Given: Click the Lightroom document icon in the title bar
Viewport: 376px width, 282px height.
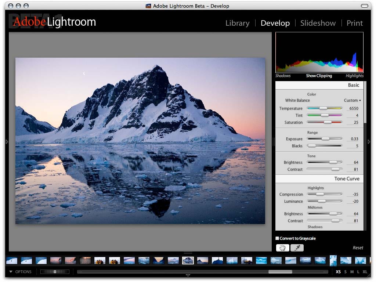Looking at the screenshot, I should click(148, 6).
